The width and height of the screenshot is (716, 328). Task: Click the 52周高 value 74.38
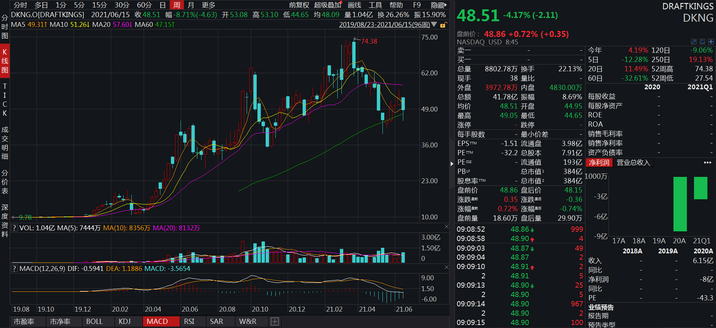[704, 69]
